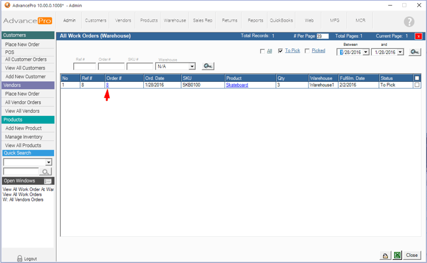Open the Reports menu
Screen dimensions: 427x263
click(x=255, y=20)
